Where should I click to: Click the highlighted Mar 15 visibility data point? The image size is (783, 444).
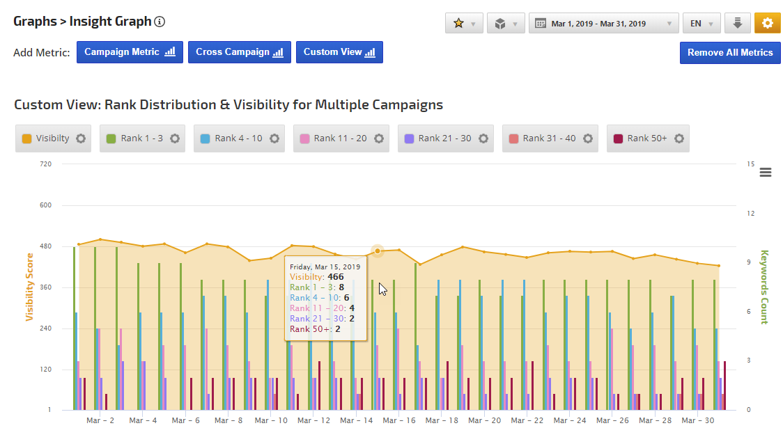tap(378, 251)
